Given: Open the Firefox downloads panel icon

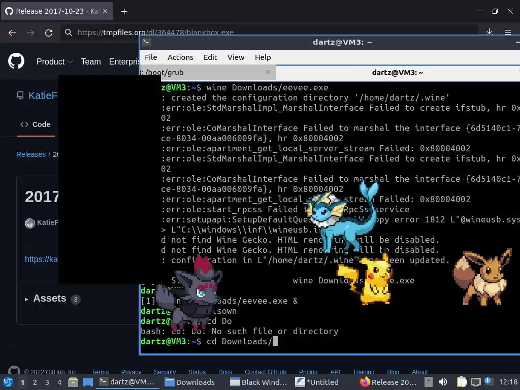Looking at the screenshot, I should (489, 32).
